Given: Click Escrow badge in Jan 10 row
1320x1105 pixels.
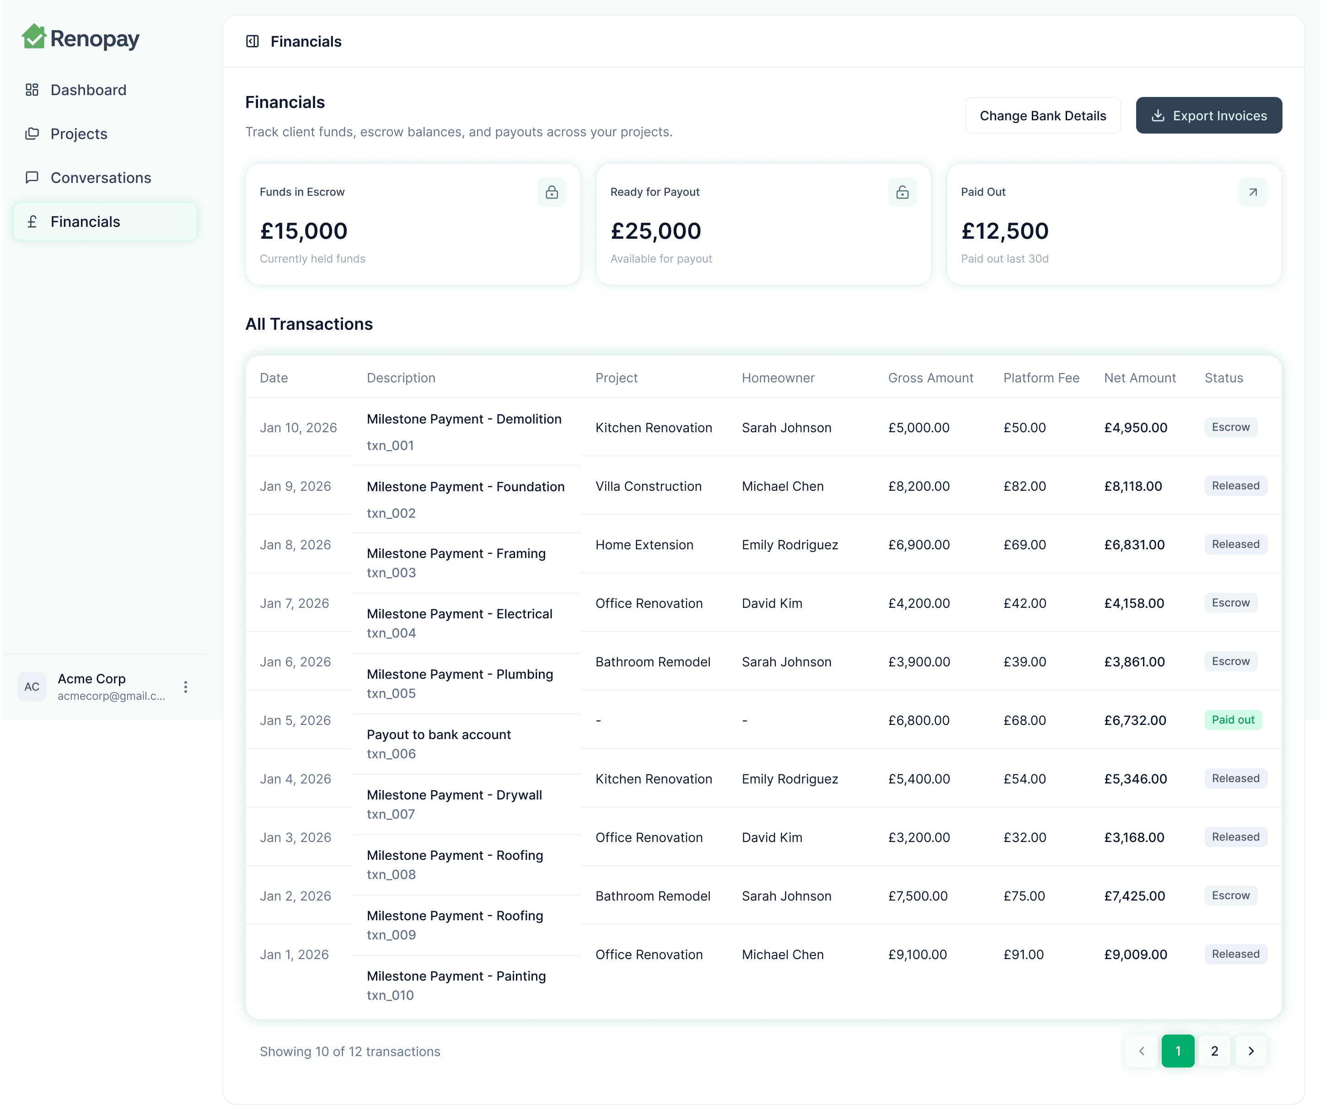Looking at the screenshot, I should click(1231, 428).
